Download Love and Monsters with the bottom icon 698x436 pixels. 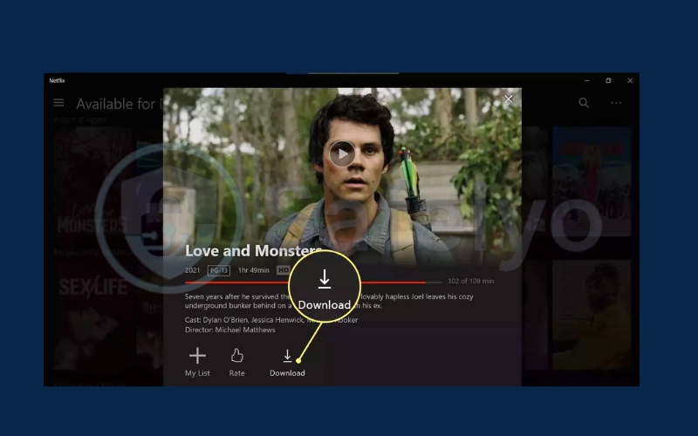[x=287, y=363]
